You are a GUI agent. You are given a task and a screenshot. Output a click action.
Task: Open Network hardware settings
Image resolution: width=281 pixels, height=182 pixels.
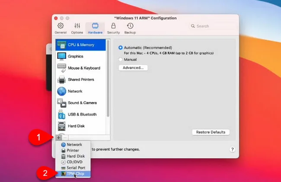[x=81, y=91]
